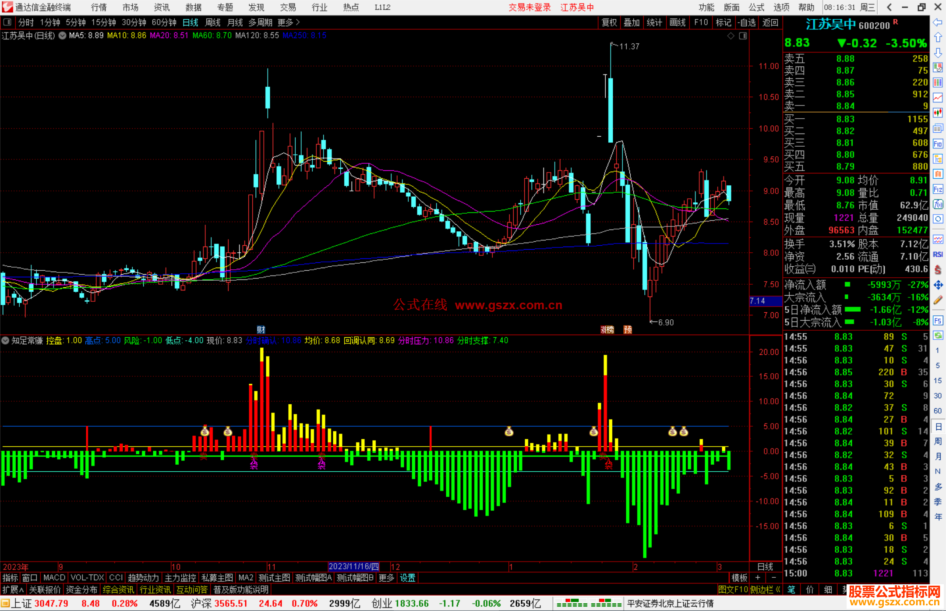946x611 pixels.
Task: Click the red line chart sidebar icon
Action: tap(938, 98)
